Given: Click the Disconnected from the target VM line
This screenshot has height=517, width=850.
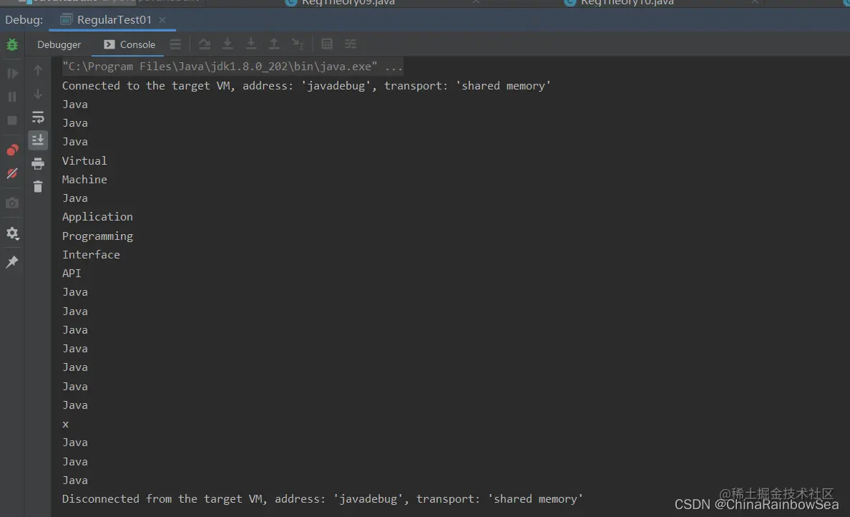Looking at the screenshot, I should (x=323, y=499).
